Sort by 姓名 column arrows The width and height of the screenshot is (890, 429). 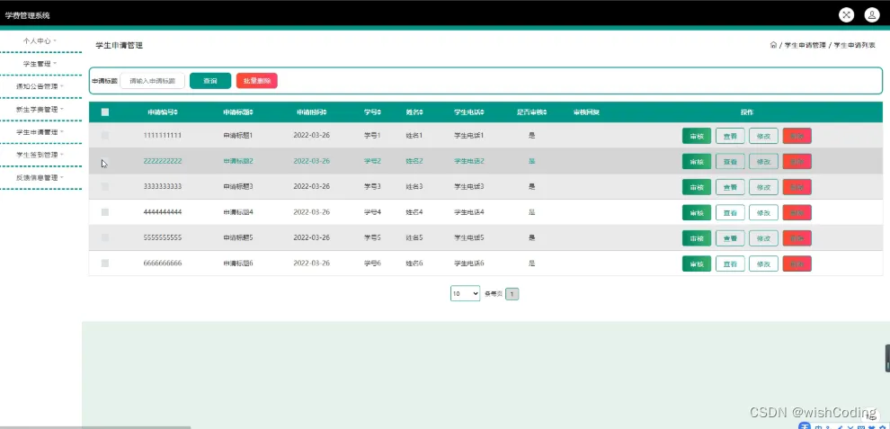[422, 112]
